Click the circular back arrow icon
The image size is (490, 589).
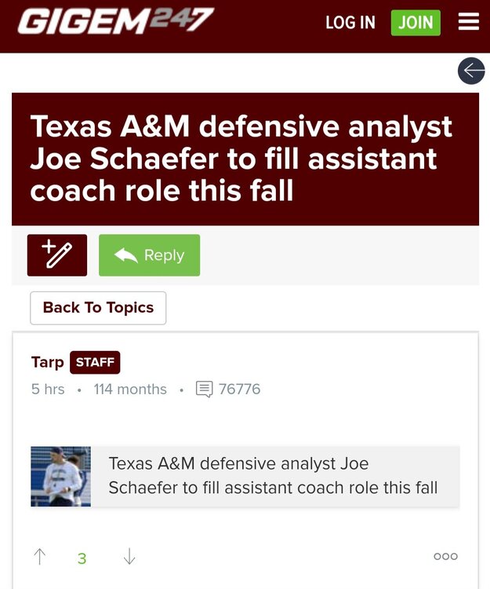(x=471, y=71)
